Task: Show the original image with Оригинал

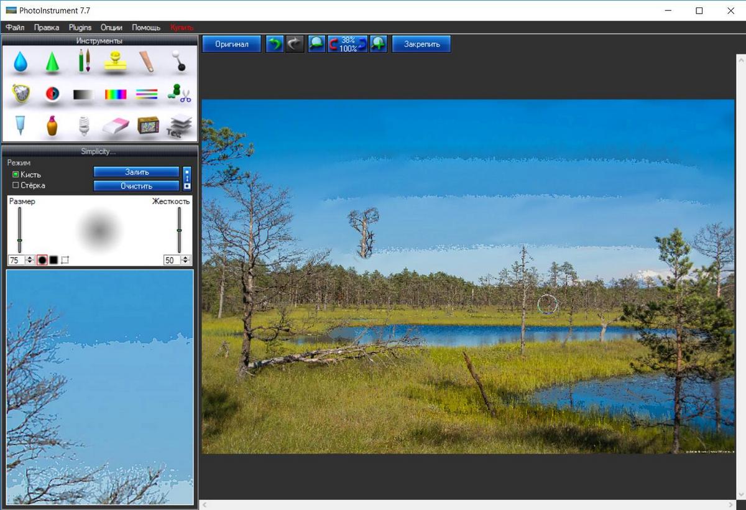Action: click(232, 44)
